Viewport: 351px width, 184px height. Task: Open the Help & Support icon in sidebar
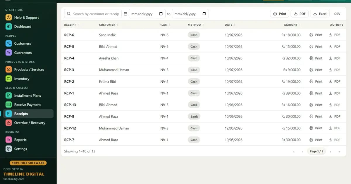pos(9,18)
